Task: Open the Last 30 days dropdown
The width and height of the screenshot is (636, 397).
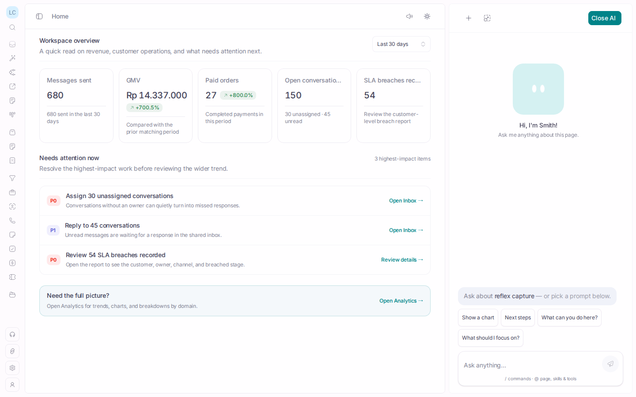Action: coord(401,44)
